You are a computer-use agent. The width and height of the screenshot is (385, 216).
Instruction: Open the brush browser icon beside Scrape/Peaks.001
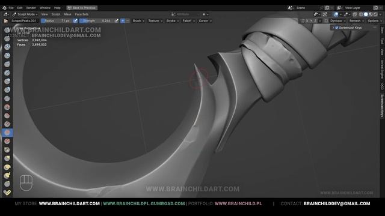click(x=5, y=21)
